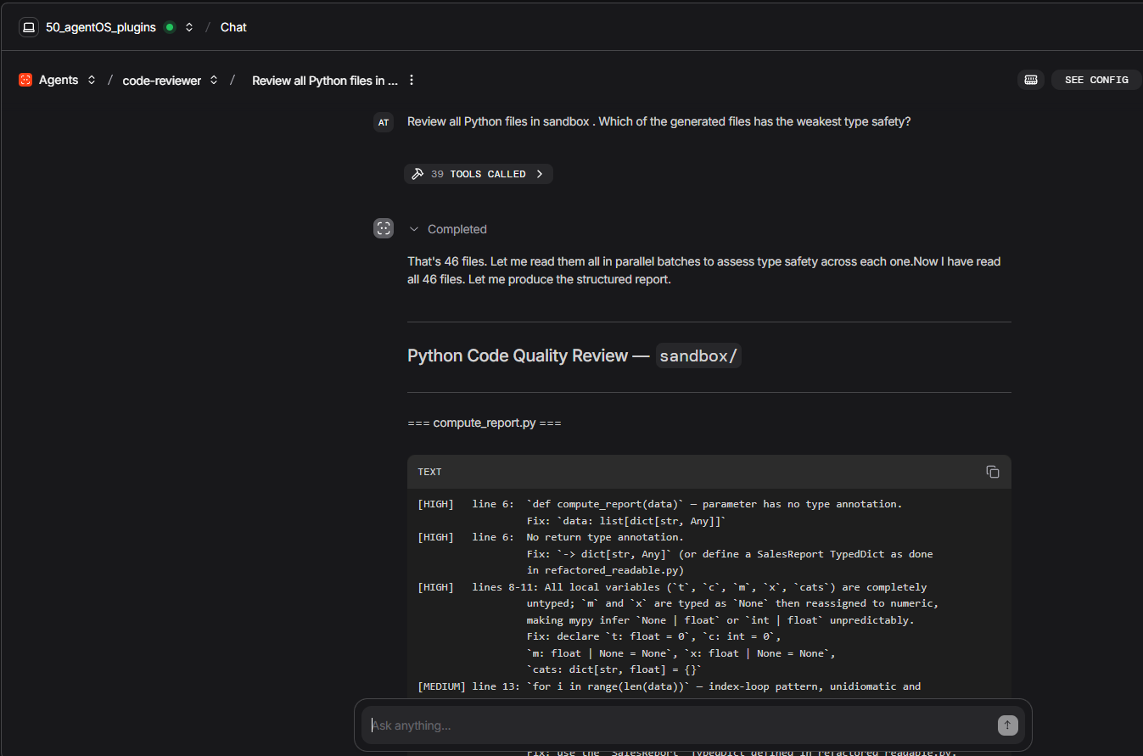The image size is (1143, 756).
Task: Click the 'Fix: `data: list[dict[str, Any]]`' line
Action: point(626,521)
